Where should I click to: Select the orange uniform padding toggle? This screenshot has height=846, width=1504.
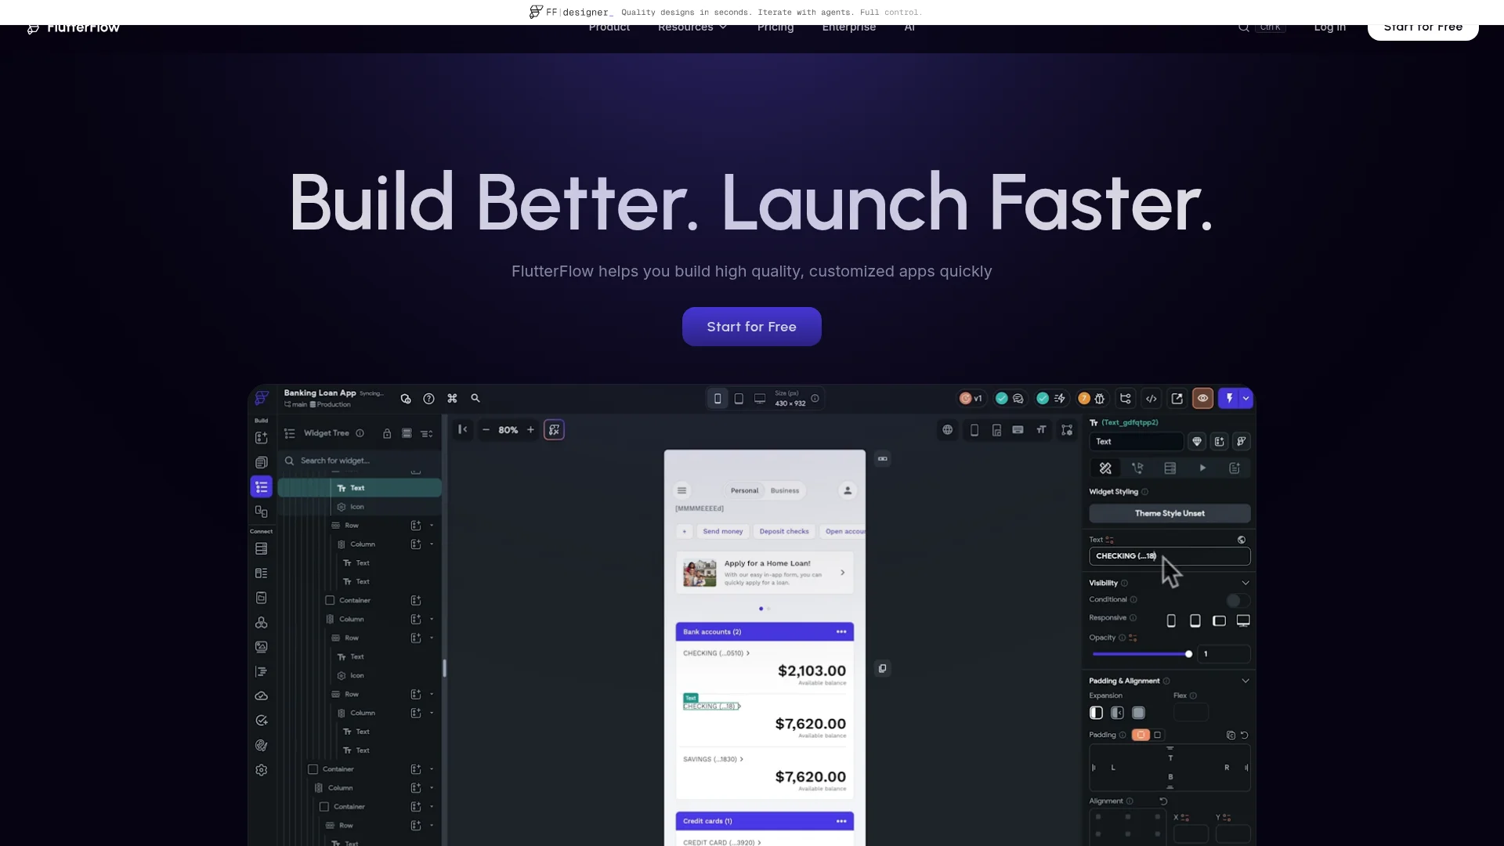(1141, 735)
